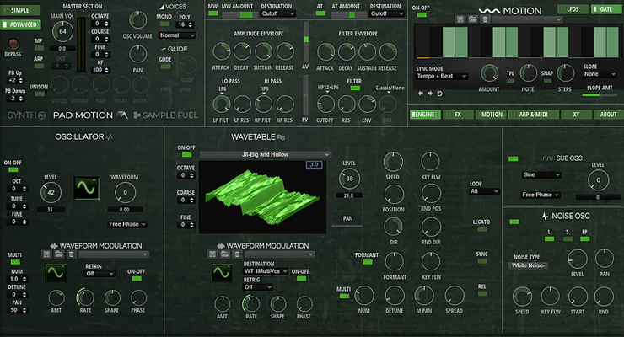
Task: Click the LFOS button in Motion panel
Action: tap(573, 8)
